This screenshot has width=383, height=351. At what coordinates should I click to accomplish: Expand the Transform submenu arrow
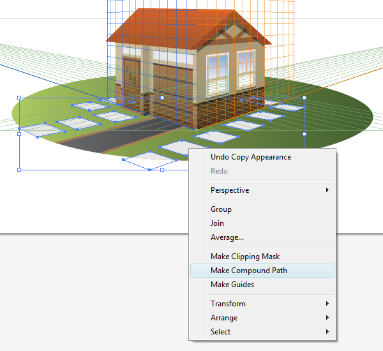[x=327, y=304]
